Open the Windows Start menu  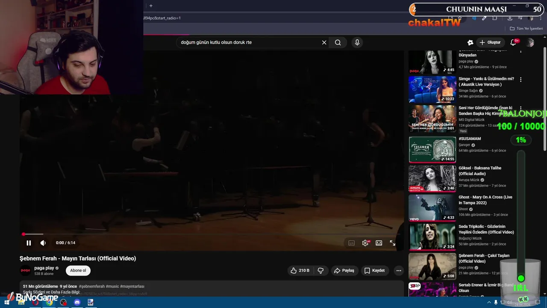point(7,302)
